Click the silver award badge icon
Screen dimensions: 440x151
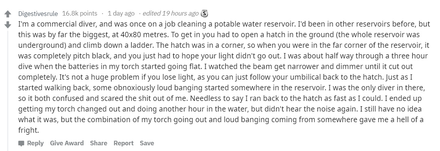204,14
